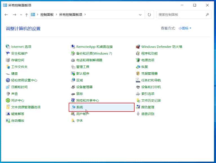Click Windows Defender 防火墙 icon
This screenshot has width=216, height=163.
tap(138, 46)
